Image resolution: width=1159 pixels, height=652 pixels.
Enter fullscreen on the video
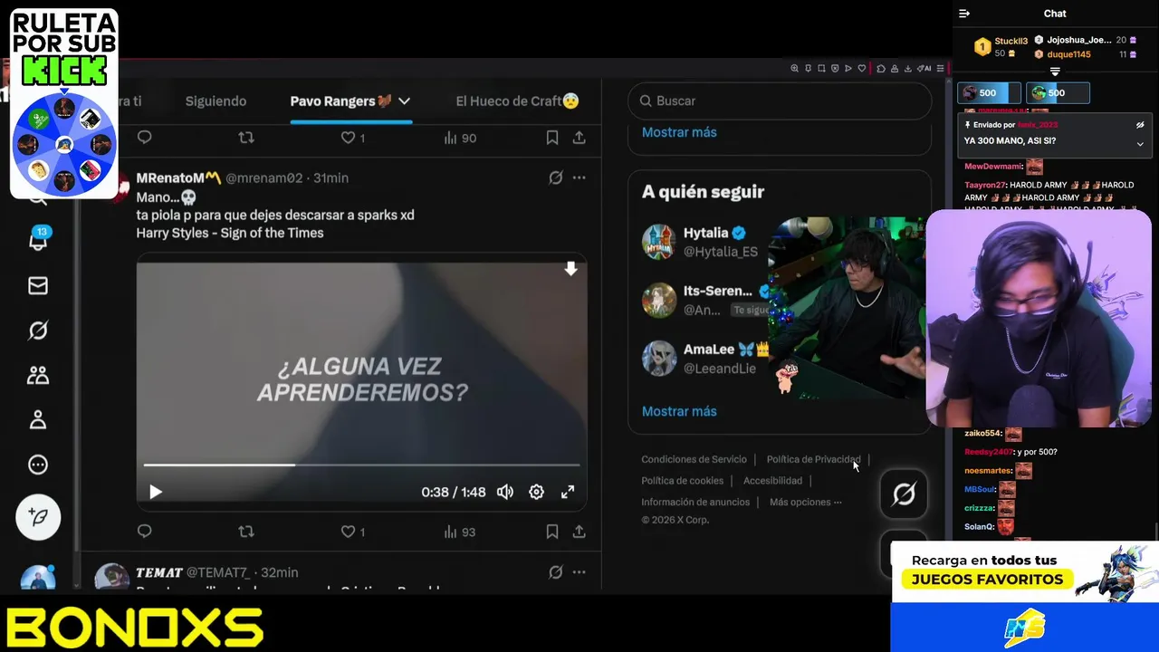coord(568,492)
